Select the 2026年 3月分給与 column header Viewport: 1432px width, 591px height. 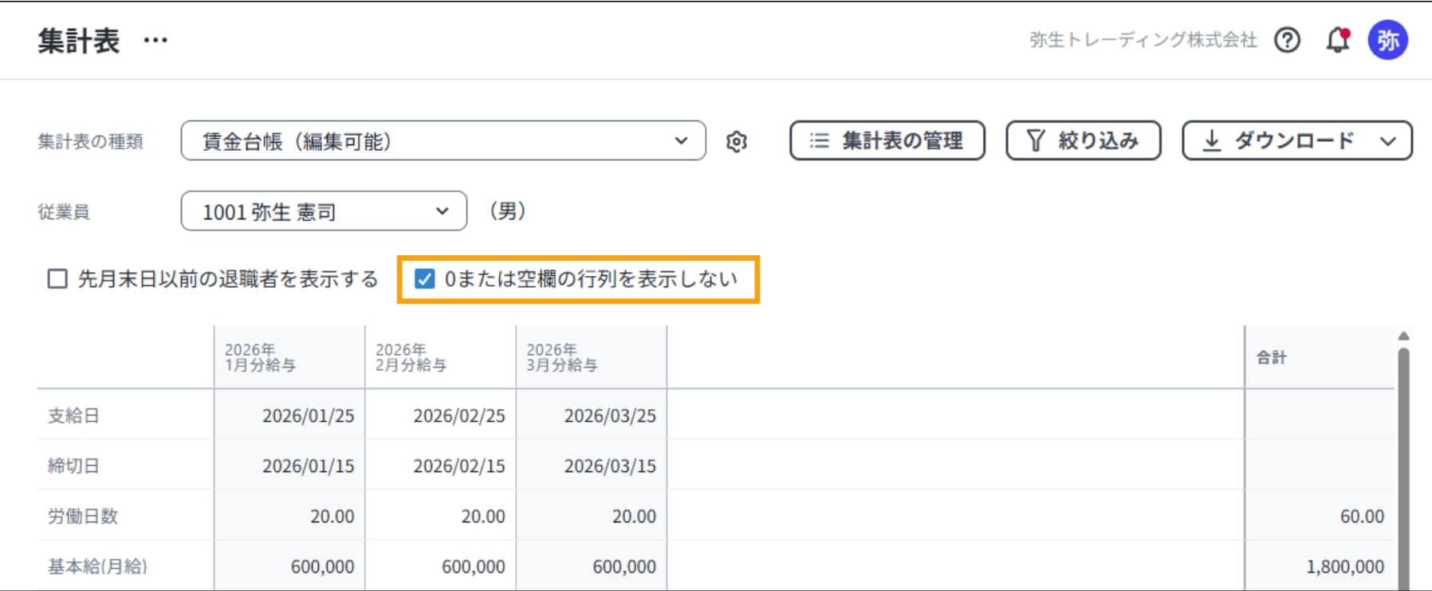(591, 357)
